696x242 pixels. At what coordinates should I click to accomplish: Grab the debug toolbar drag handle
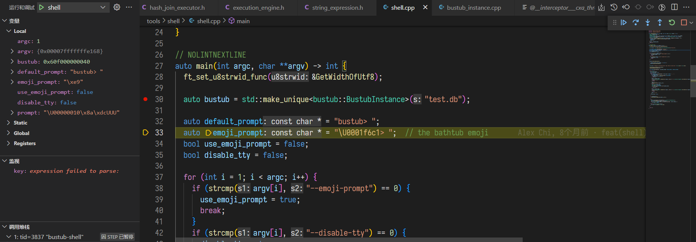tap(614, 22)
